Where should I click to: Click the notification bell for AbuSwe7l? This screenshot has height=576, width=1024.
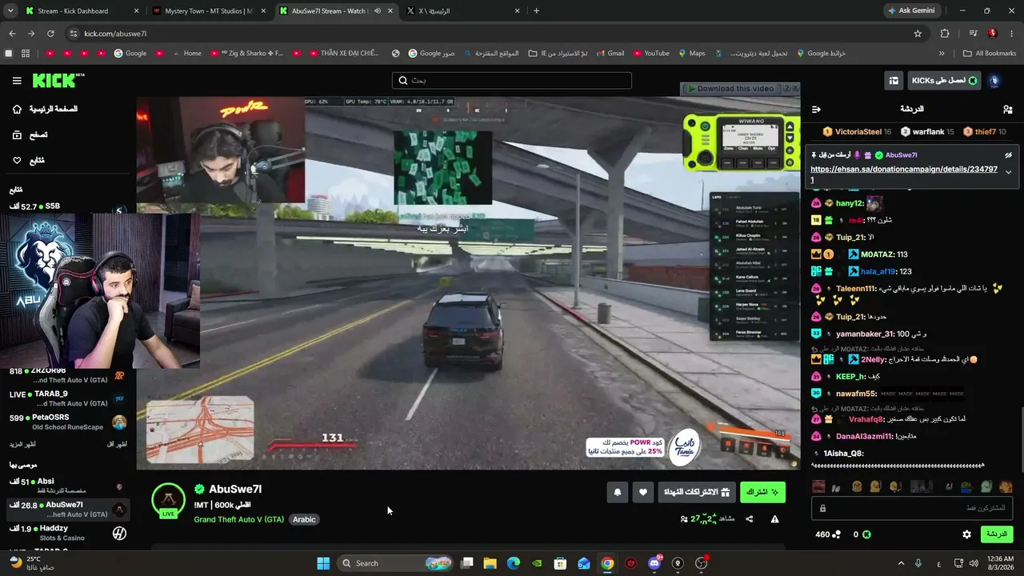617,493
